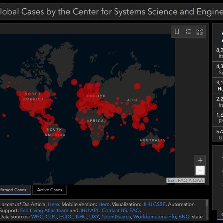223x223 pixels.
Task: Open the map bookmarks icon
Action: point(177,32)
